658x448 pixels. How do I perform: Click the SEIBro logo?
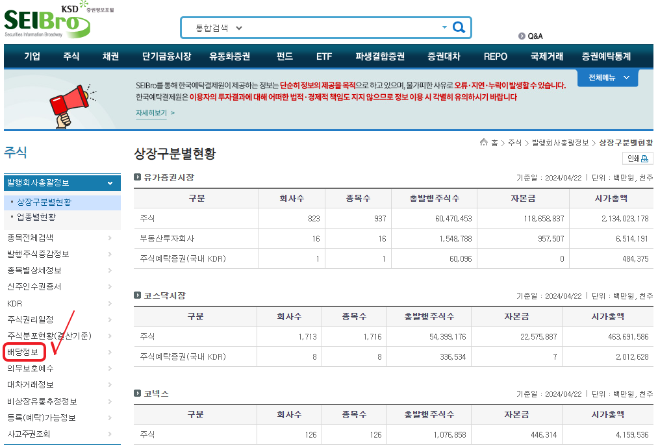point(47,21)
